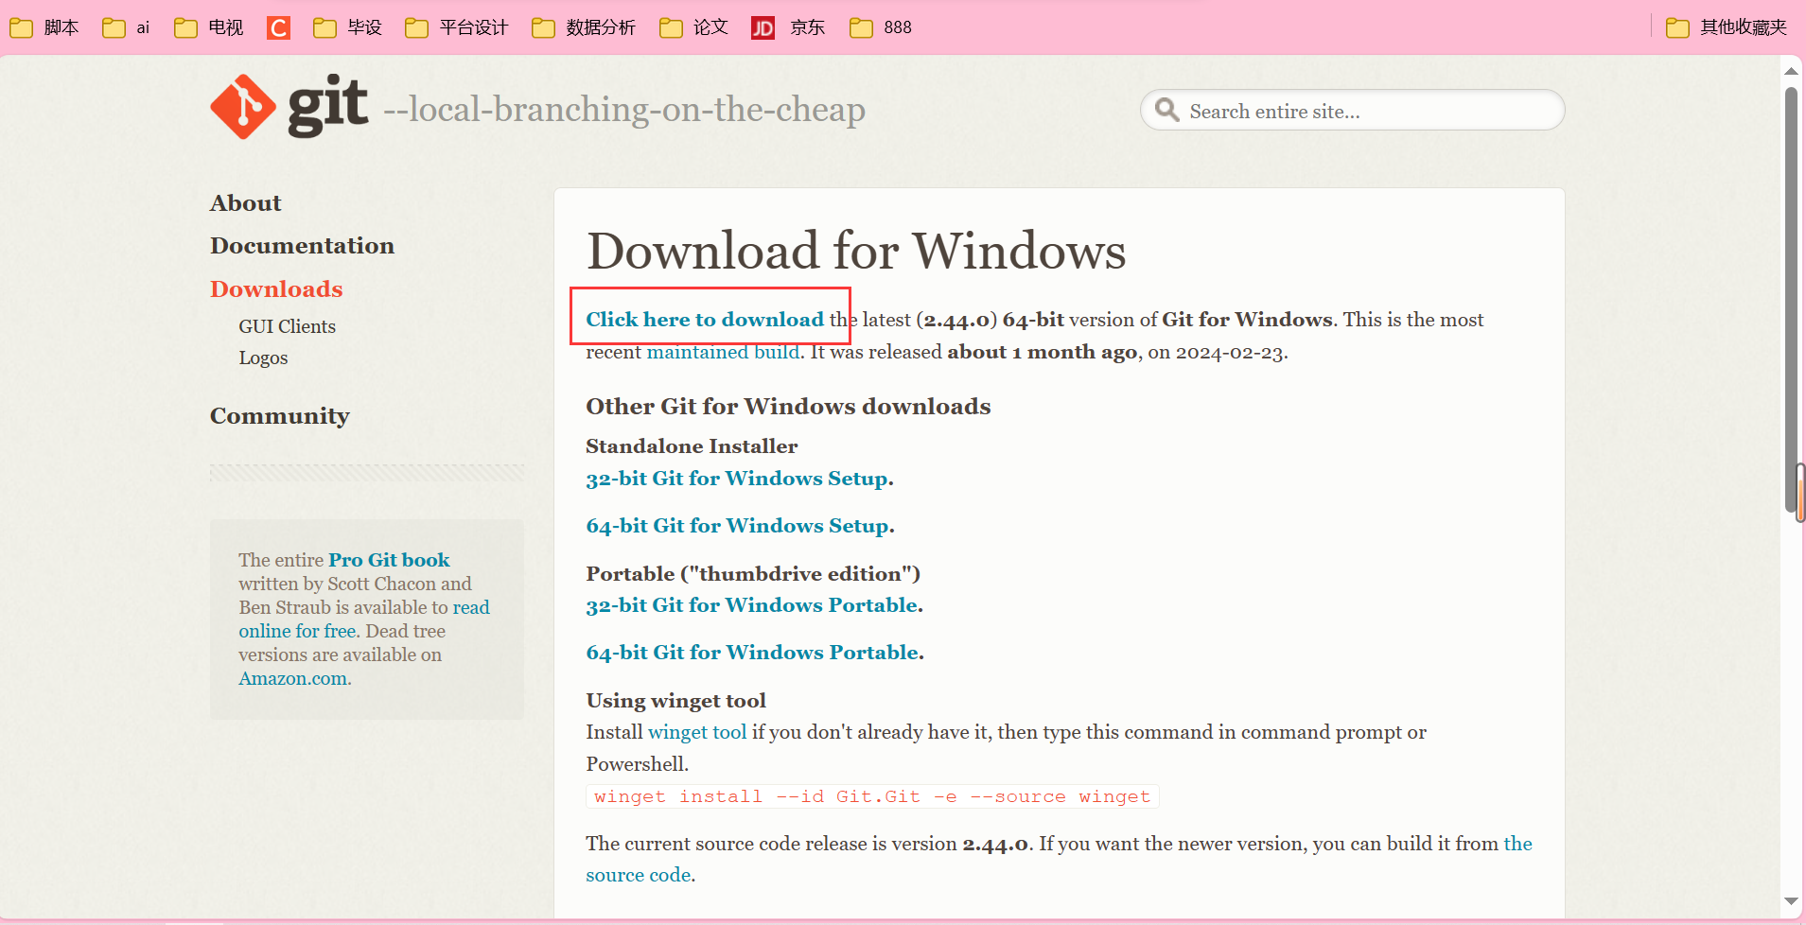This screenshot has width=1806, height=925.
Task: Click the 'Standalone Installer' subheading
Action: click(692, 446)
